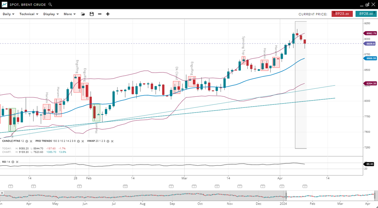Image resolution: width=378 pixels, height=208 pixels.
Task: Zoom out with the minus icon
Action: [100, 14]
